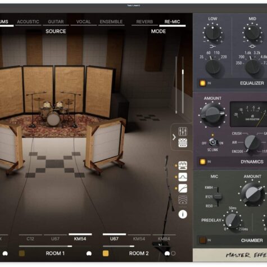Click the Master Effects handwritten label

click(246, 255)
